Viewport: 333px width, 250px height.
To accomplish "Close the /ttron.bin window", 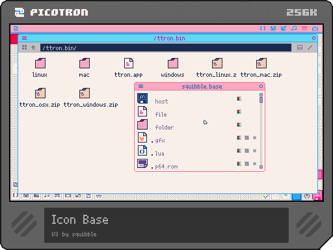I will point(313,38).
